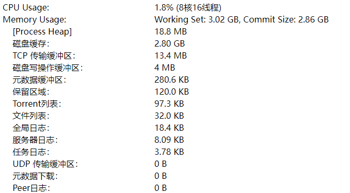Select the [Process Heap] entry

pyautogui.click(x=42, y=32)
